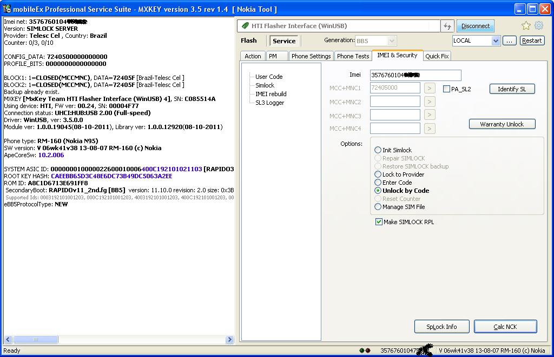
Task: Click the MCC+MNC3 input field
Action: 395,114
